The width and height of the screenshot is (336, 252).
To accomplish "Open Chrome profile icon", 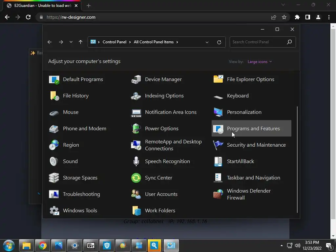I will click(318, 17).
